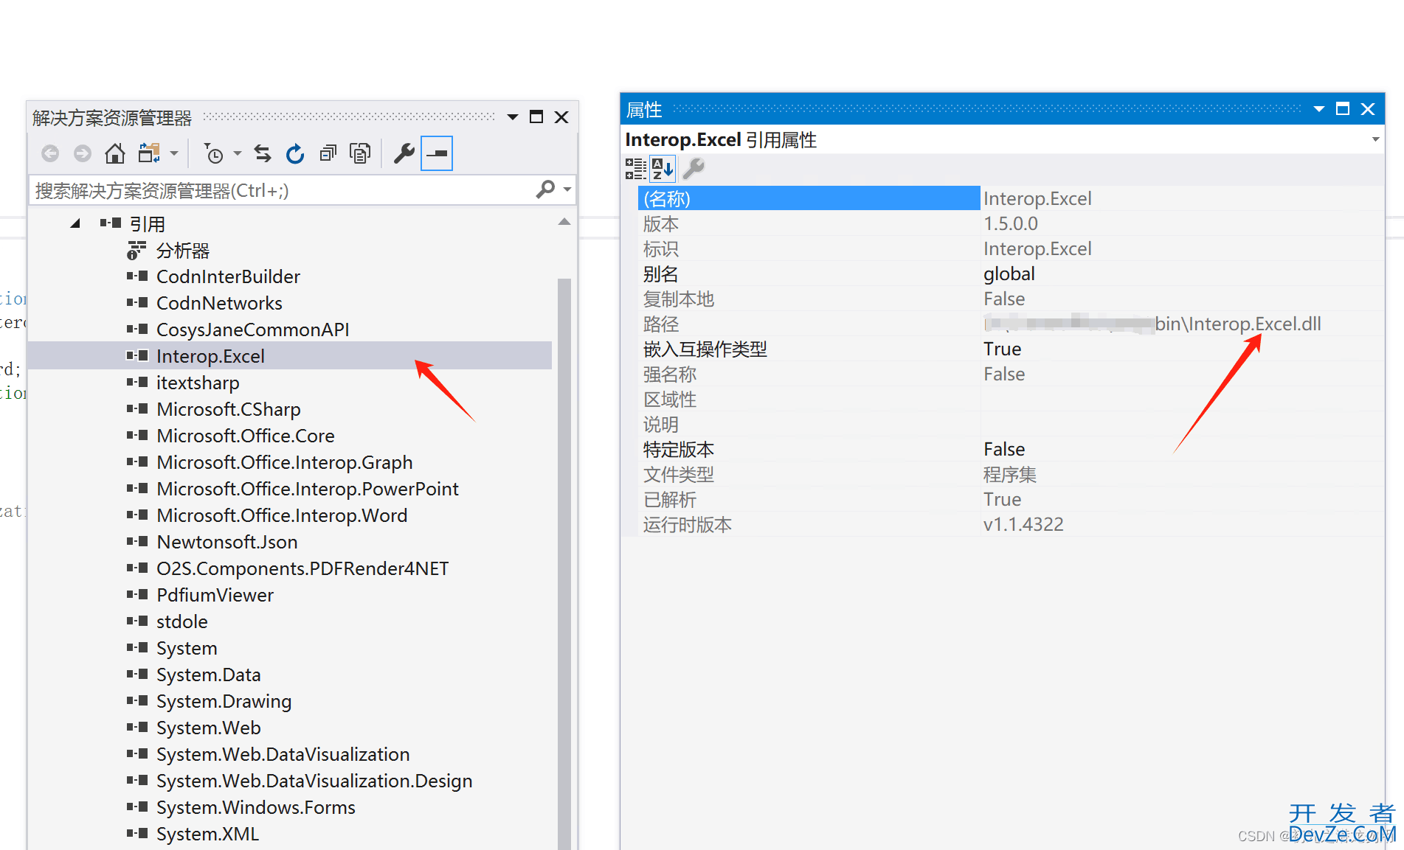Click the scroll-up arrow in Solution Explorer
The image size is (1404, 850).
(x=564, y=222)
